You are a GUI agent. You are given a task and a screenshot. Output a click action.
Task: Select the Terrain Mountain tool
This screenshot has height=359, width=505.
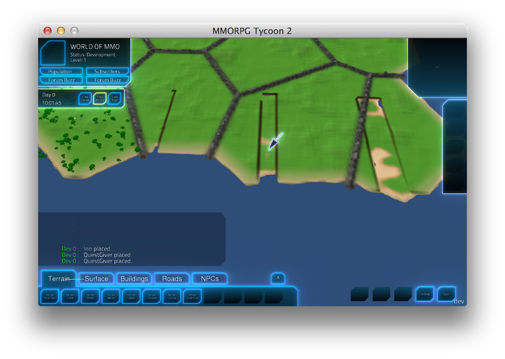click(x=50, y=296)
